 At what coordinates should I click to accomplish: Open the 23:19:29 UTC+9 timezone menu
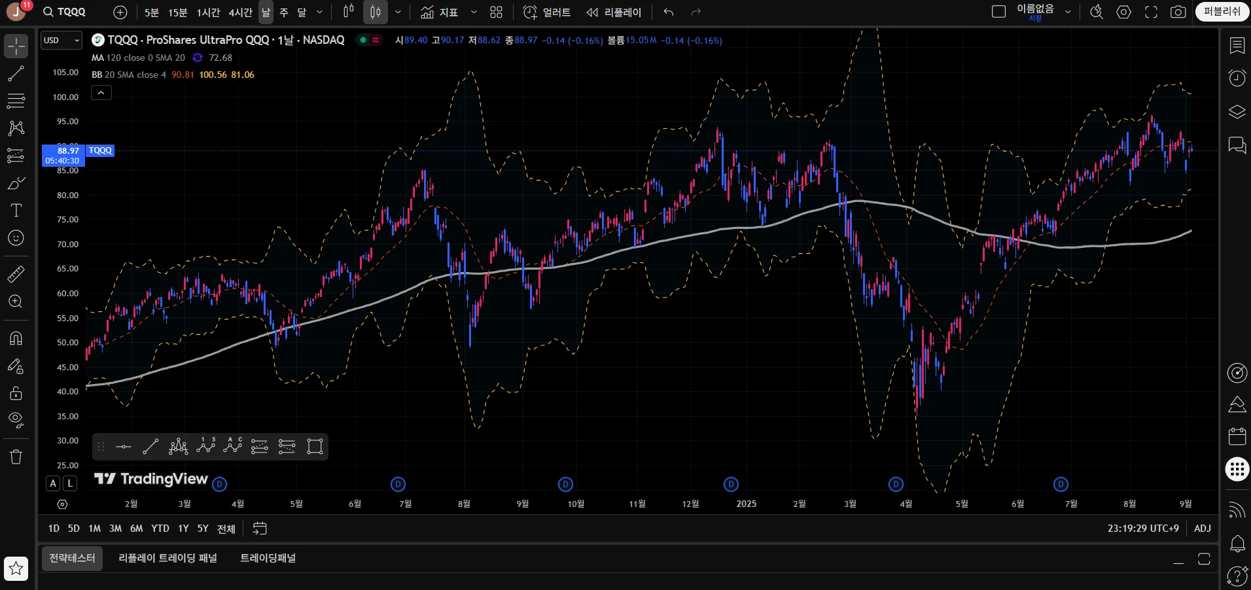tap(1143, 529)
